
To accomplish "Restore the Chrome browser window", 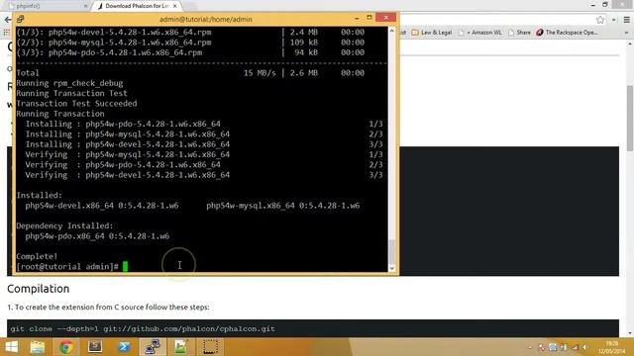I will coord(605,5).
